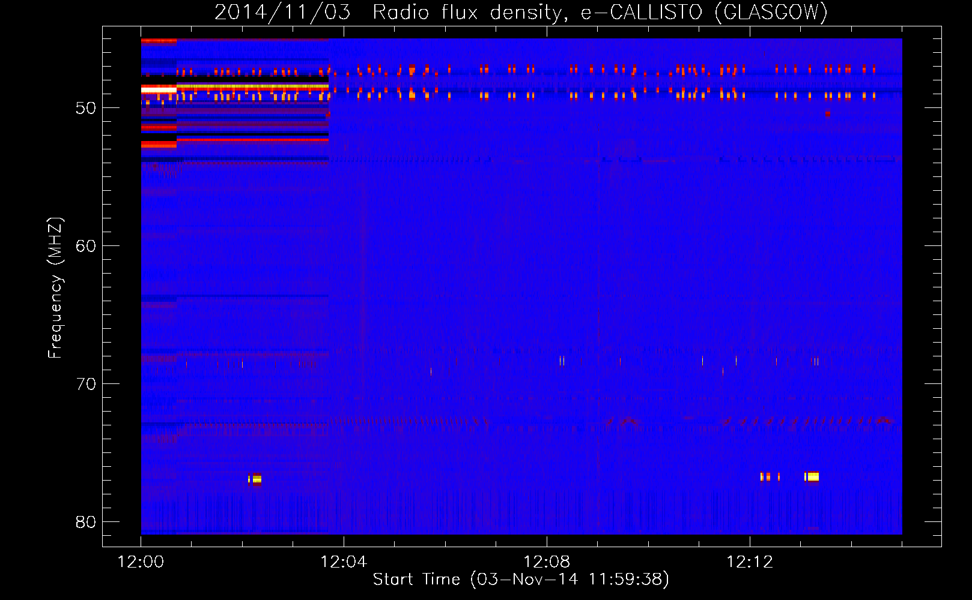Click the 12:04 time tick label

coord(344,562)
